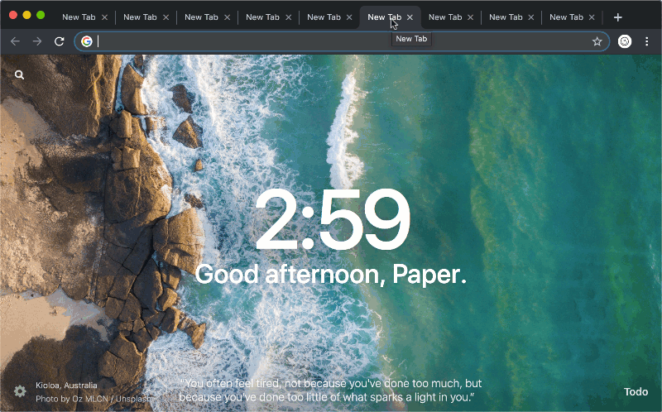The image size is (662, 412).
Task: Click the "Good afternoon, Paper." greeting
Action: tap(331, 275)
